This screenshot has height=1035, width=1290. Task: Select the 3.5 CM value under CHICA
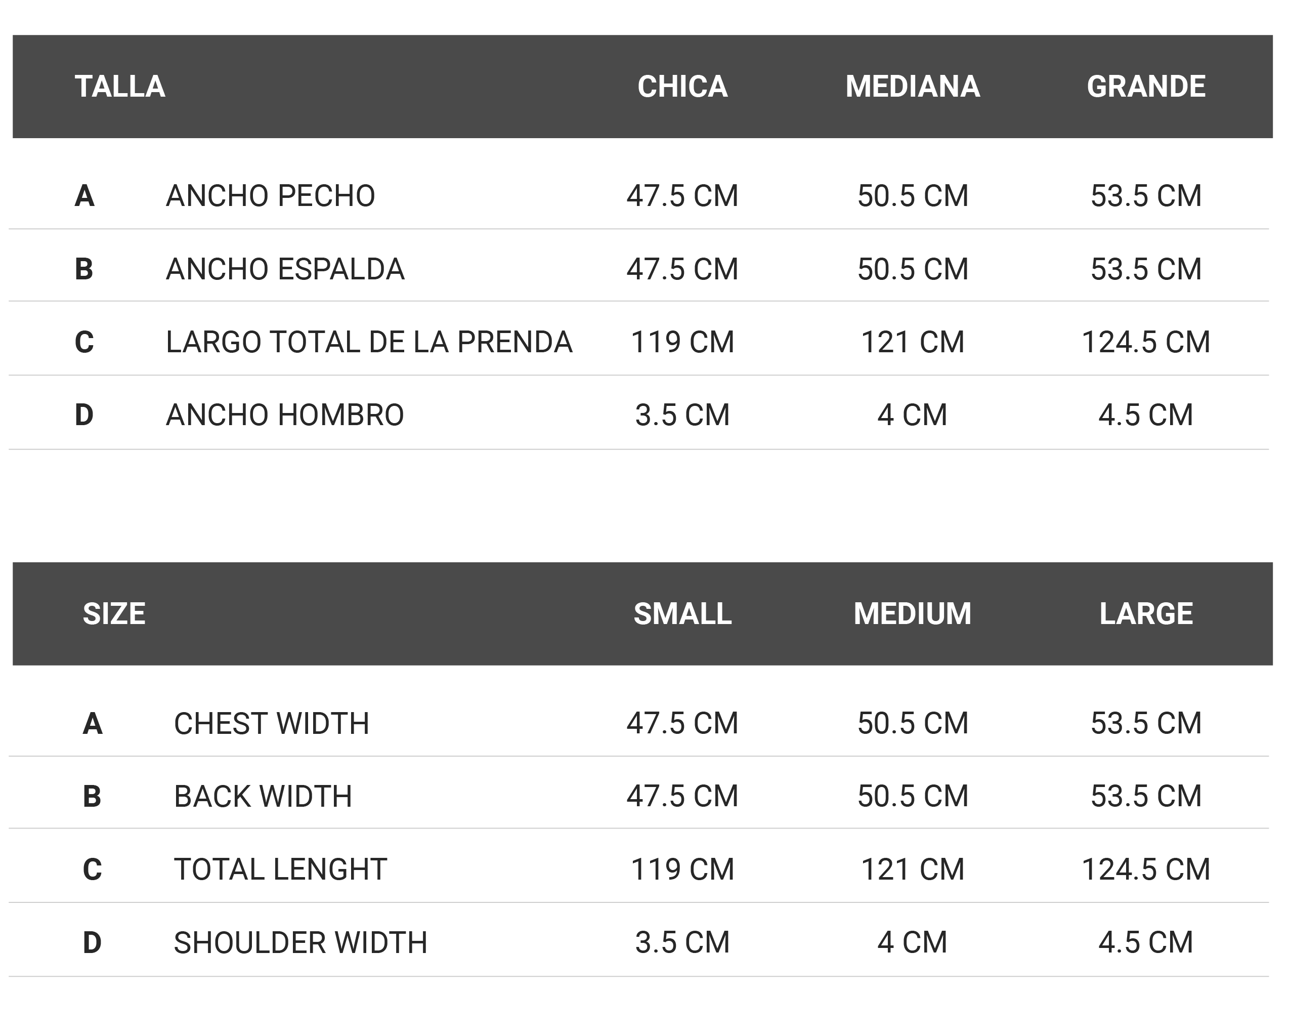click(683, 416)
